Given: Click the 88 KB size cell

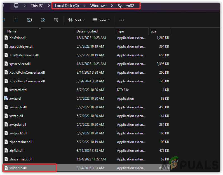Looking at the screenshot, I should [165, 99].
